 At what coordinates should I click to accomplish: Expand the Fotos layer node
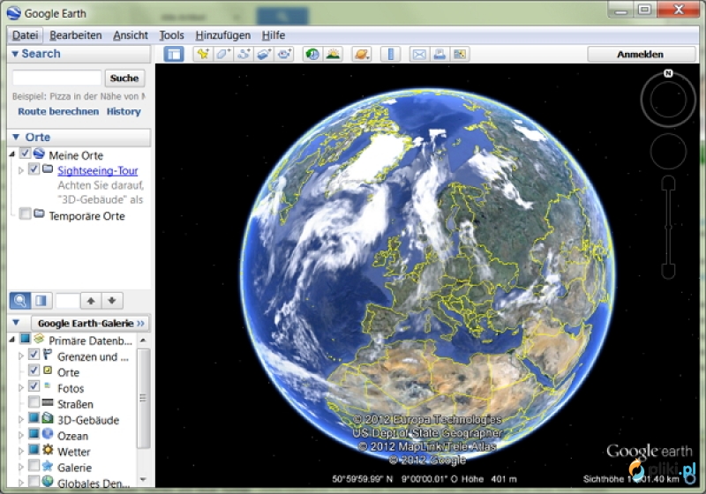tap(20, 387)
